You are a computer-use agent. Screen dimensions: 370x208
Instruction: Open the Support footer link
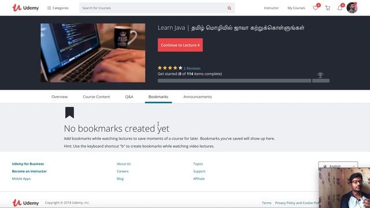(199, 171)
